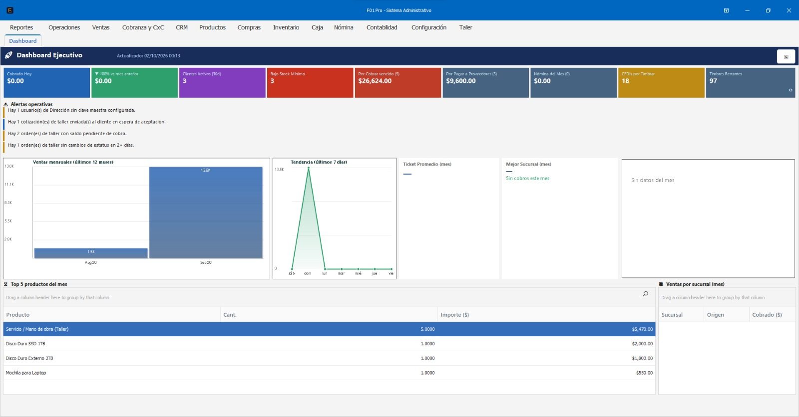Viewport: 799px width, 417px height.
Task: Open the Reportes menu
Action: click(x=21, y=27)
